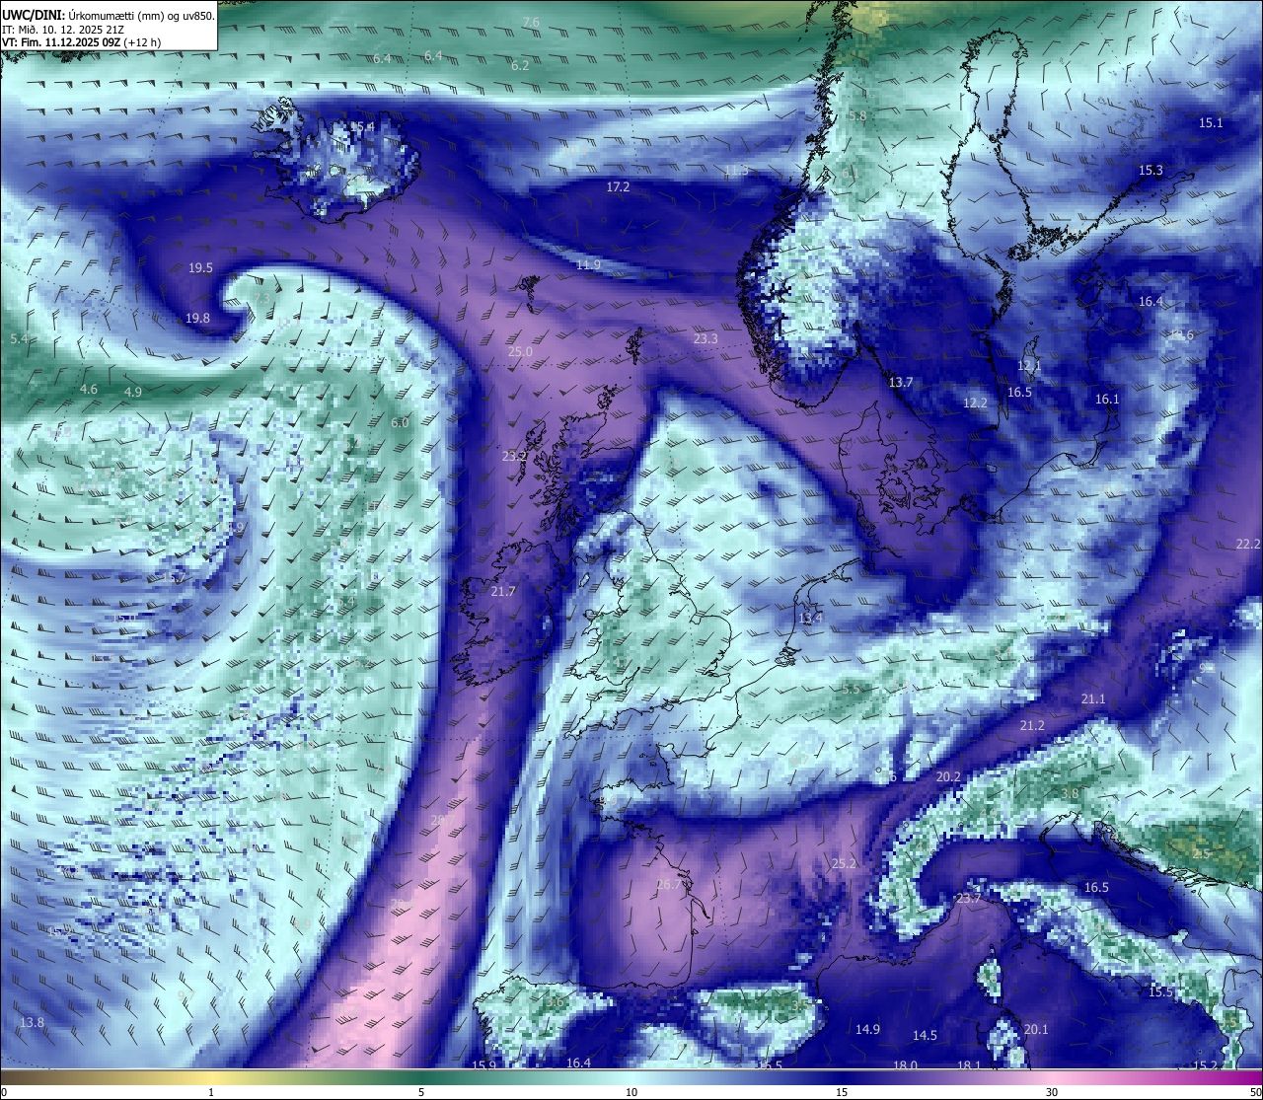
Task: Click the UWC/DINI title line in the header box
Action: pyautogui.click(x=109, y=15)
